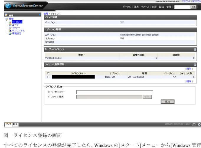Click the ライセンスキー text input field
Image resolution: width=201 pixels, height=148 pixels.
point(115,92)
